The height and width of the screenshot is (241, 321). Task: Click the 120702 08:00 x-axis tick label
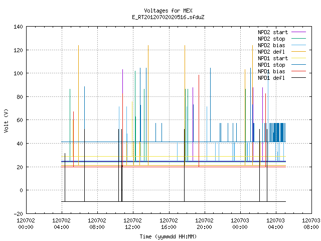(x=97, y=224)
